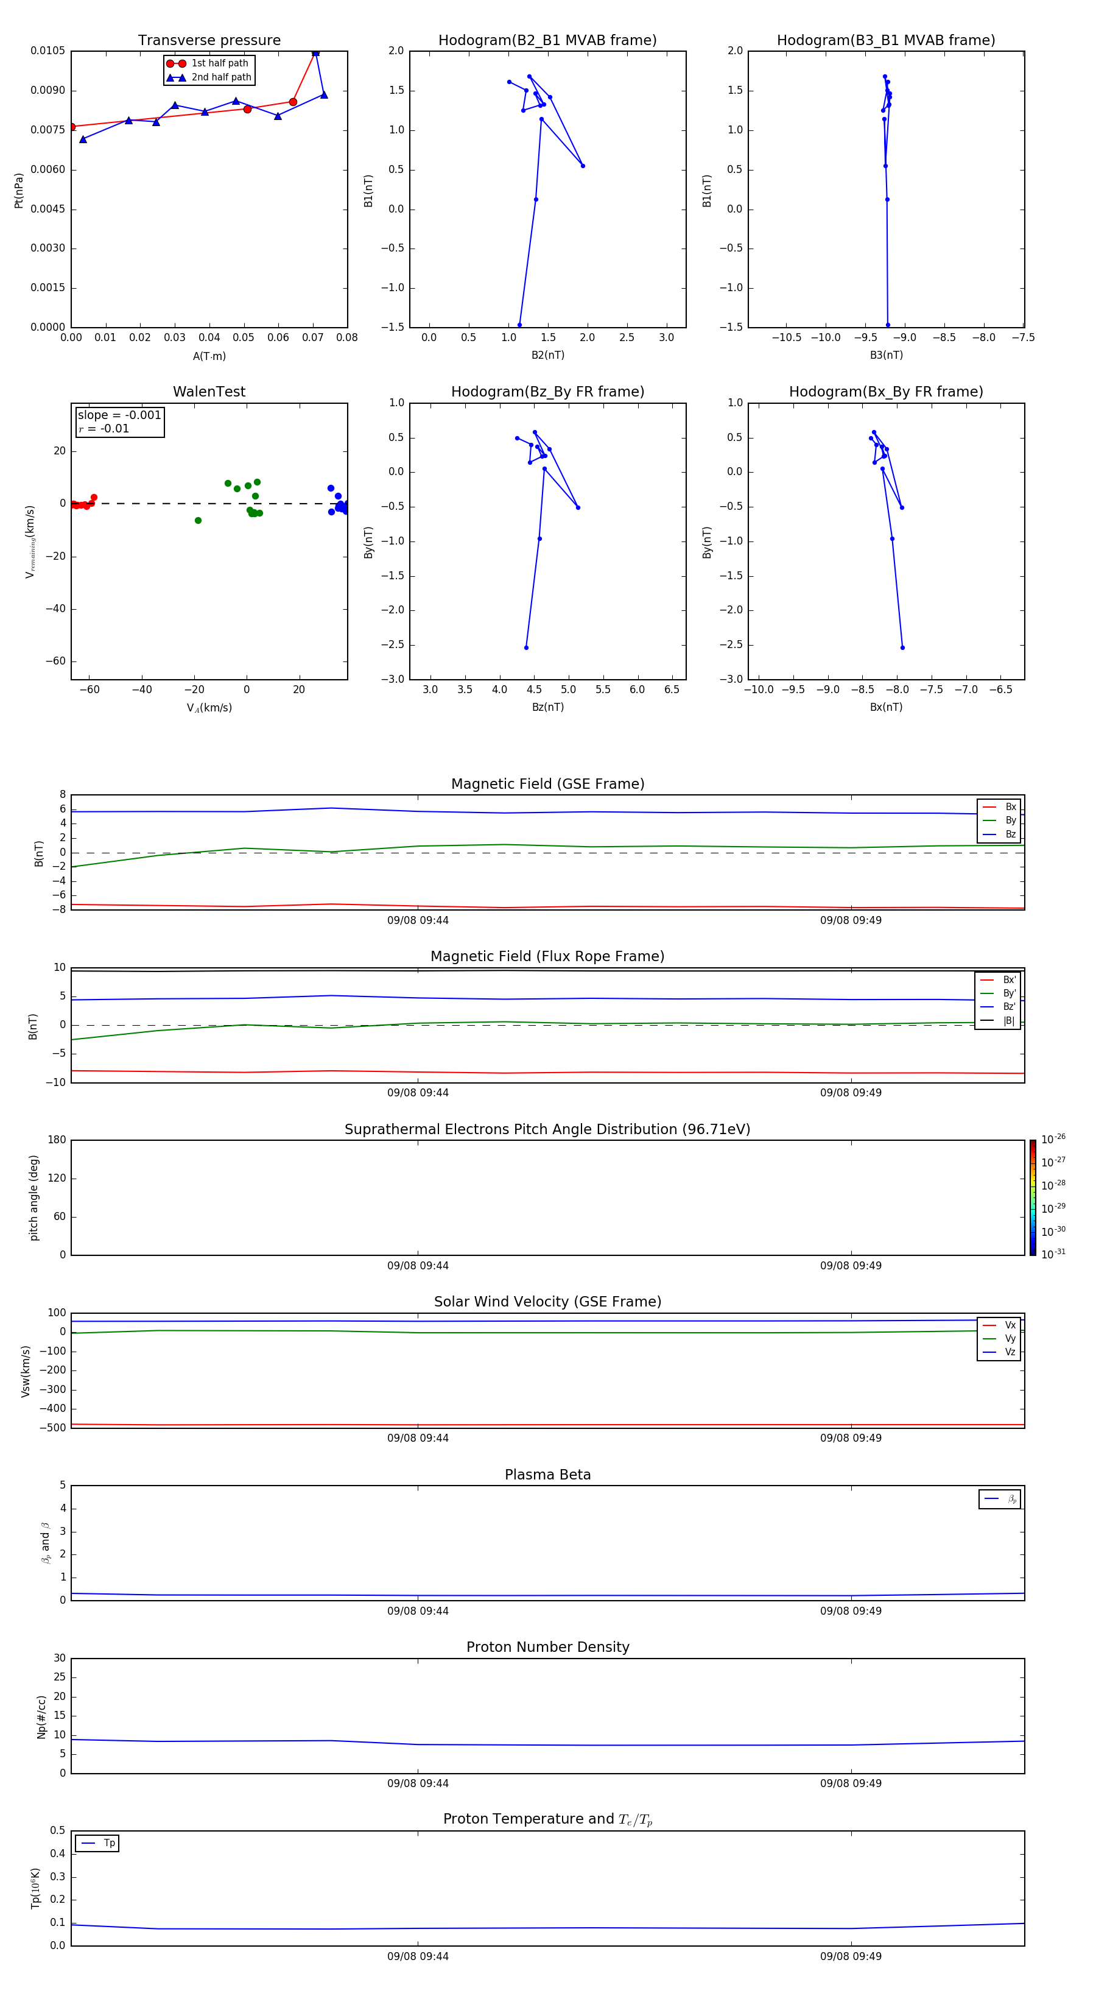Click the "WalenTest" plot title
Image resolution: width=1096 pixels, height=2010 pixels.
coord(209,392)
